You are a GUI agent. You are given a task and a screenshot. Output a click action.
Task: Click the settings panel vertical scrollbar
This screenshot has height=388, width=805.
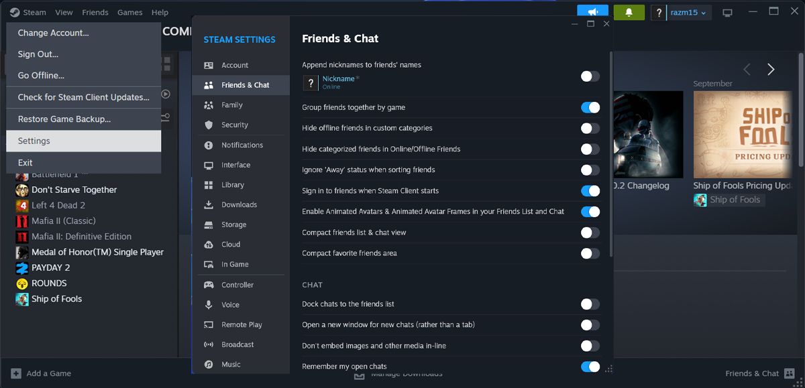pos(610,154)
